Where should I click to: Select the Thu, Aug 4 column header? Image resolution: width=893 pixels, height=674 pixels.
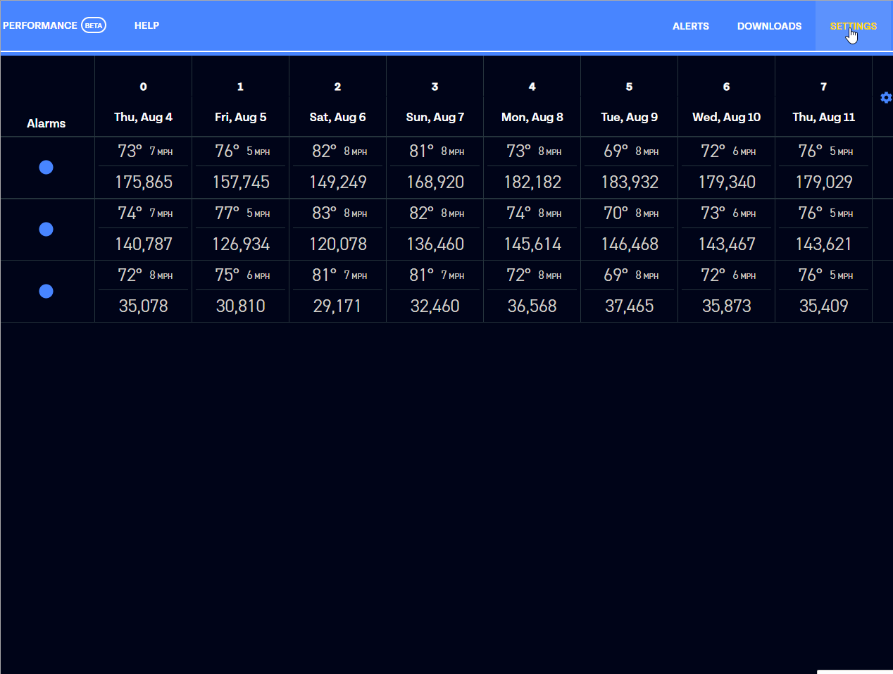(x=144, y=117)
